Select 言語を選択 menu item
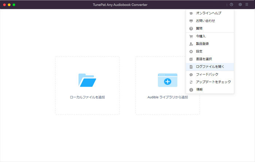Screen dimensions: 255x162 click(x=210, y=59)
